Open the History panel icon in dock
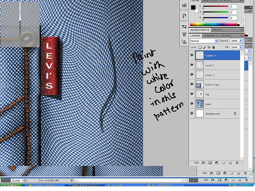The width and height of the screenshot is (255, 191). point(184,16)
